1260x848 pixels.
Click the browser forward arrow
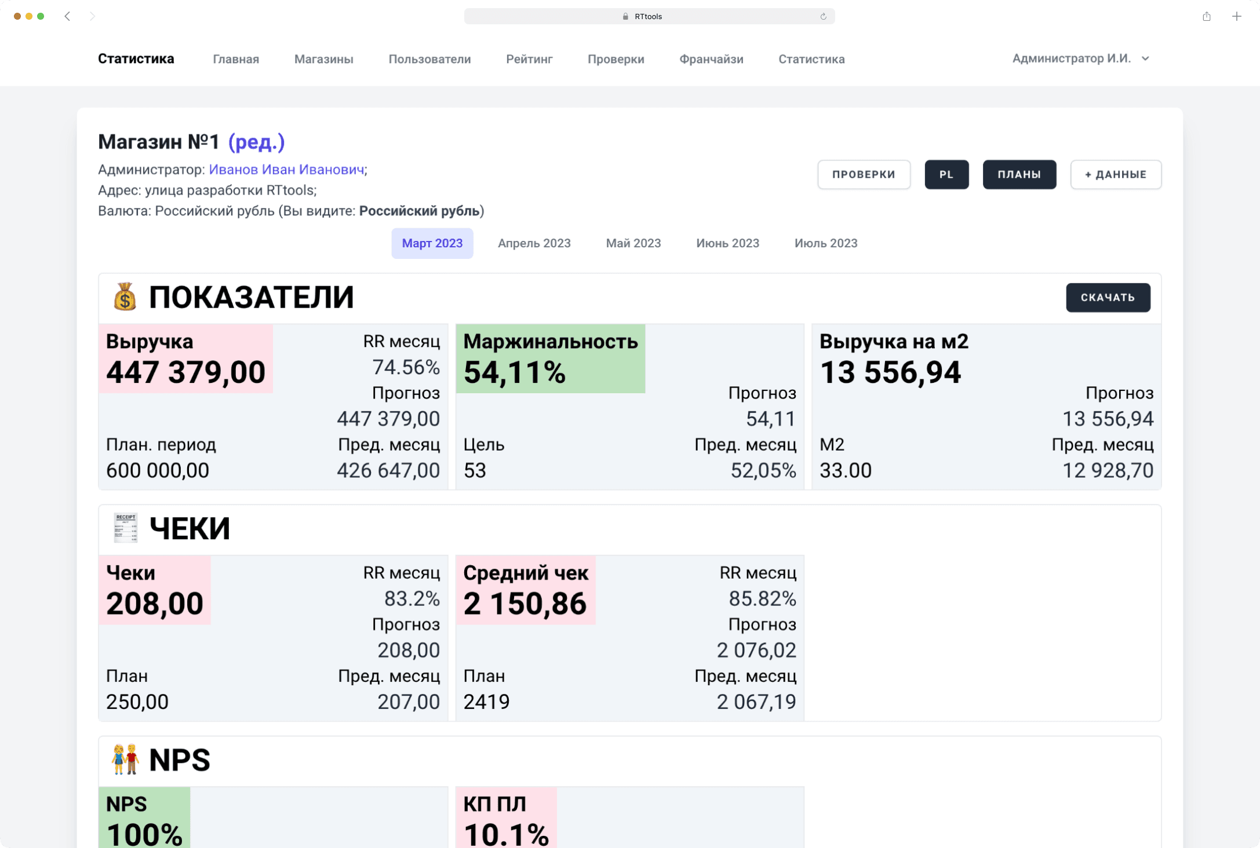[92, 16]
